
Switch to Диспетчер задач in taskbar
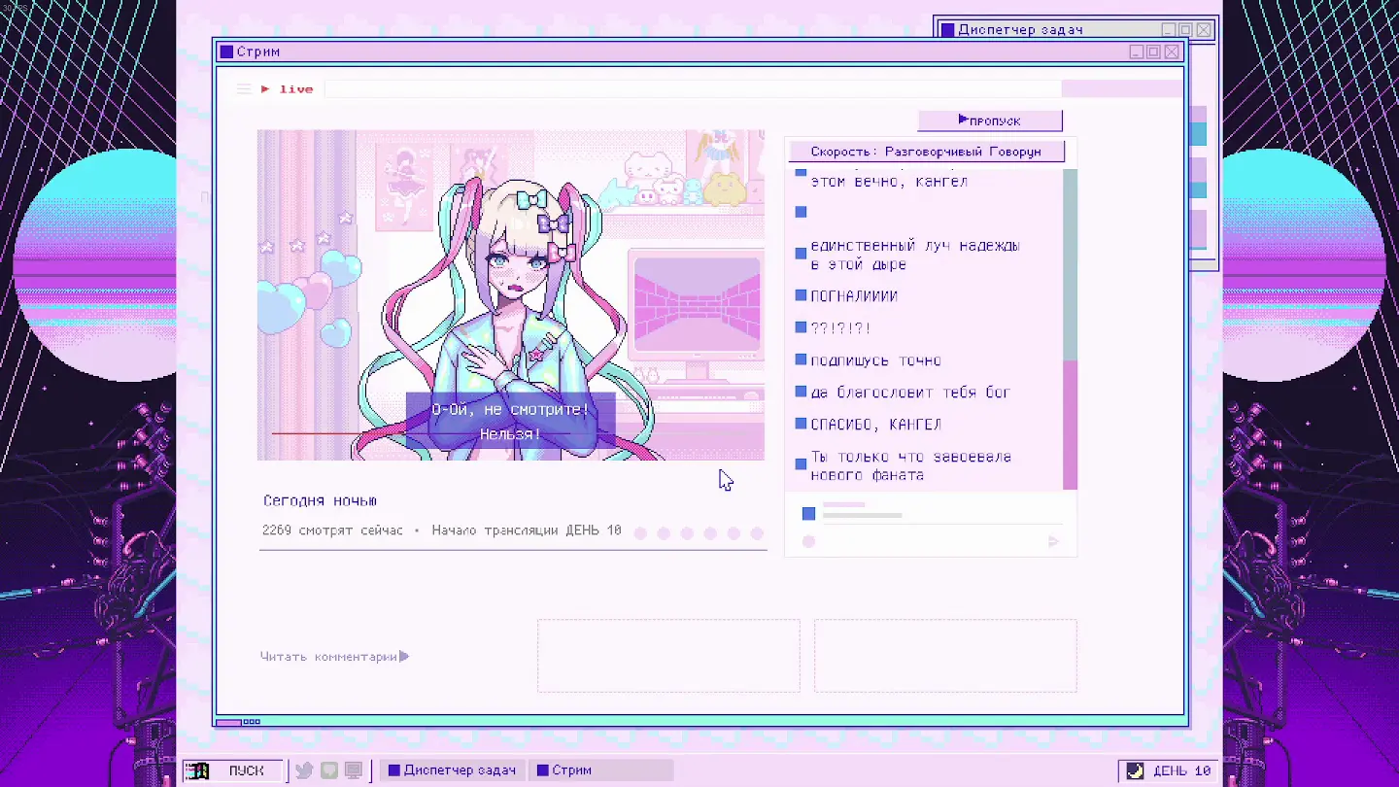[x=452, y=770]
